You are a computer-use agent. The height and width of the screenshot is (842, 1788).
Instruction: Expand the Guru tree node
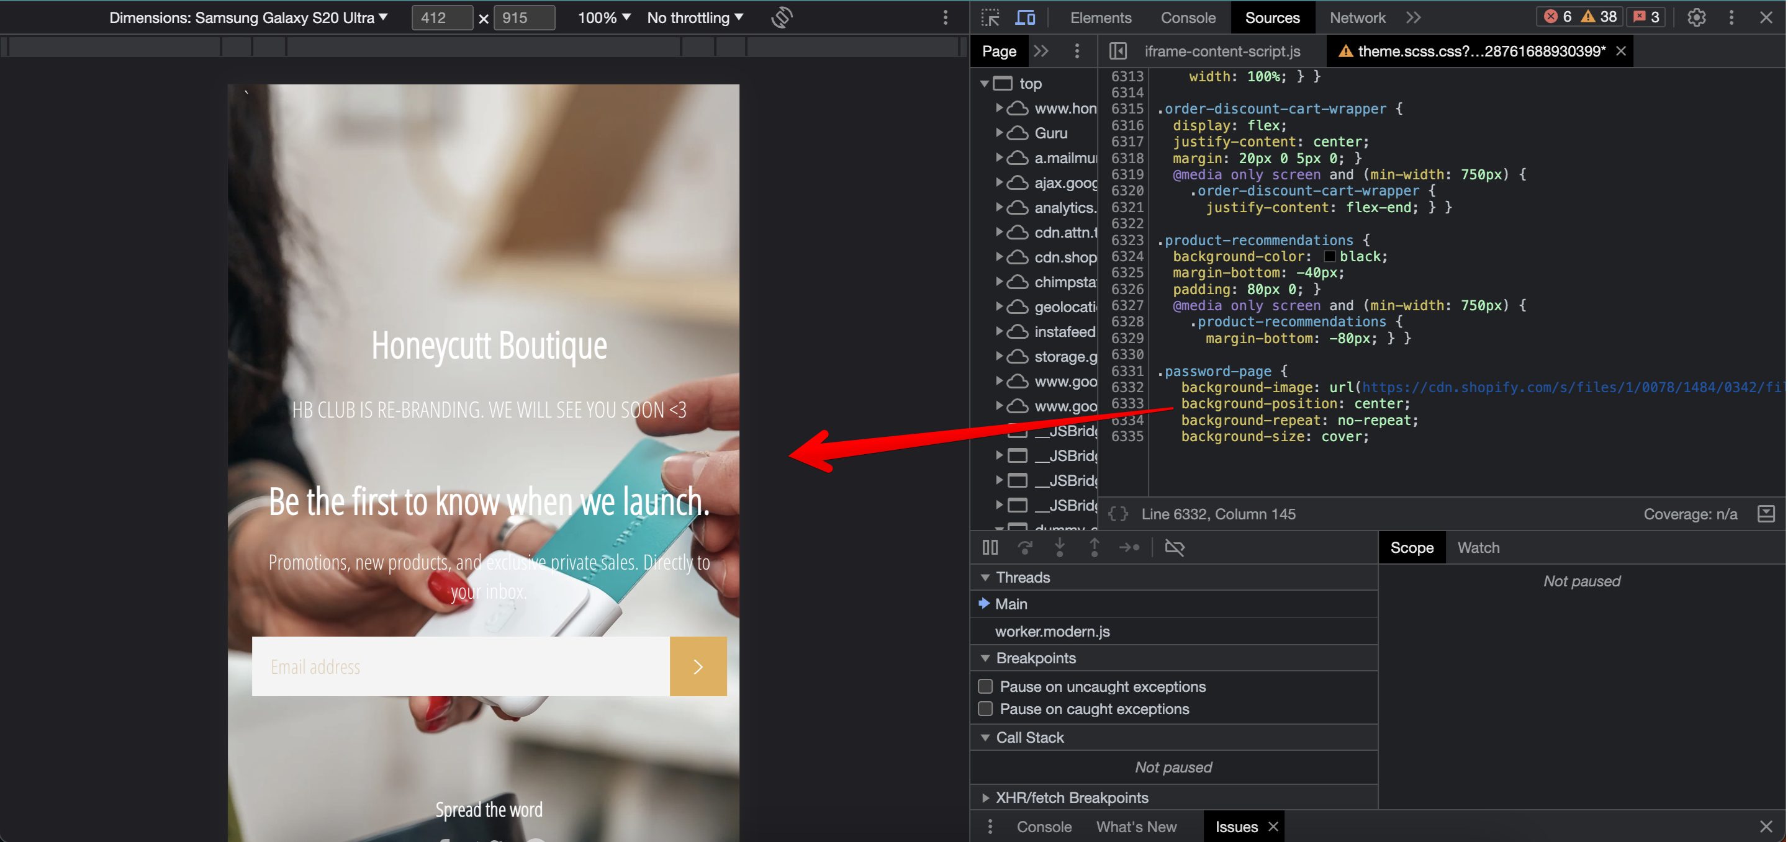point(999,132)
